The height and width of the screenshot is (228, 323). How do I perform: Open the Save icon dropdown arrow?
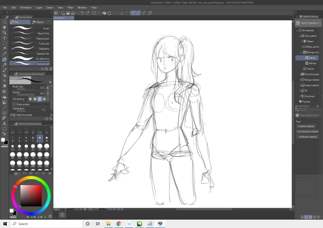tap(76, 13)
